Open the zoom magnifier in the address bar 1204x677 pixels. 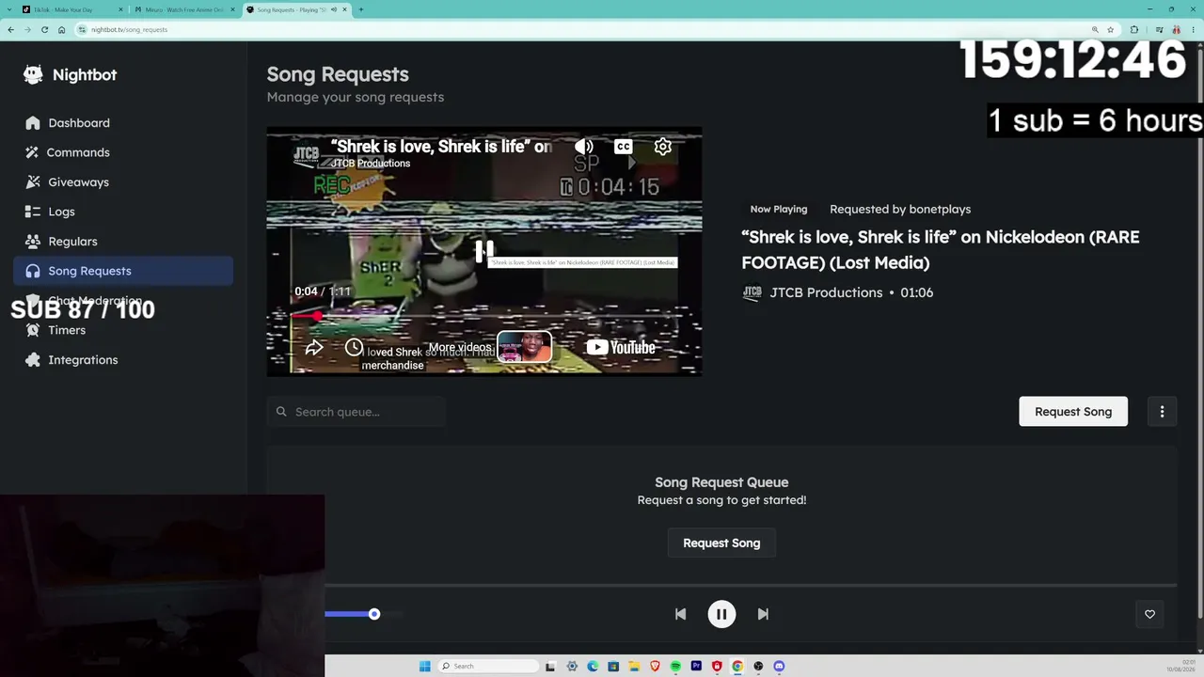pos(1095,30)
